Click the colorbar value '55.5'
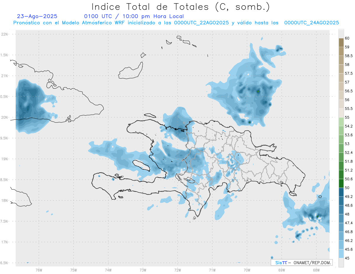The image size is (355, 274). point(349,108)
